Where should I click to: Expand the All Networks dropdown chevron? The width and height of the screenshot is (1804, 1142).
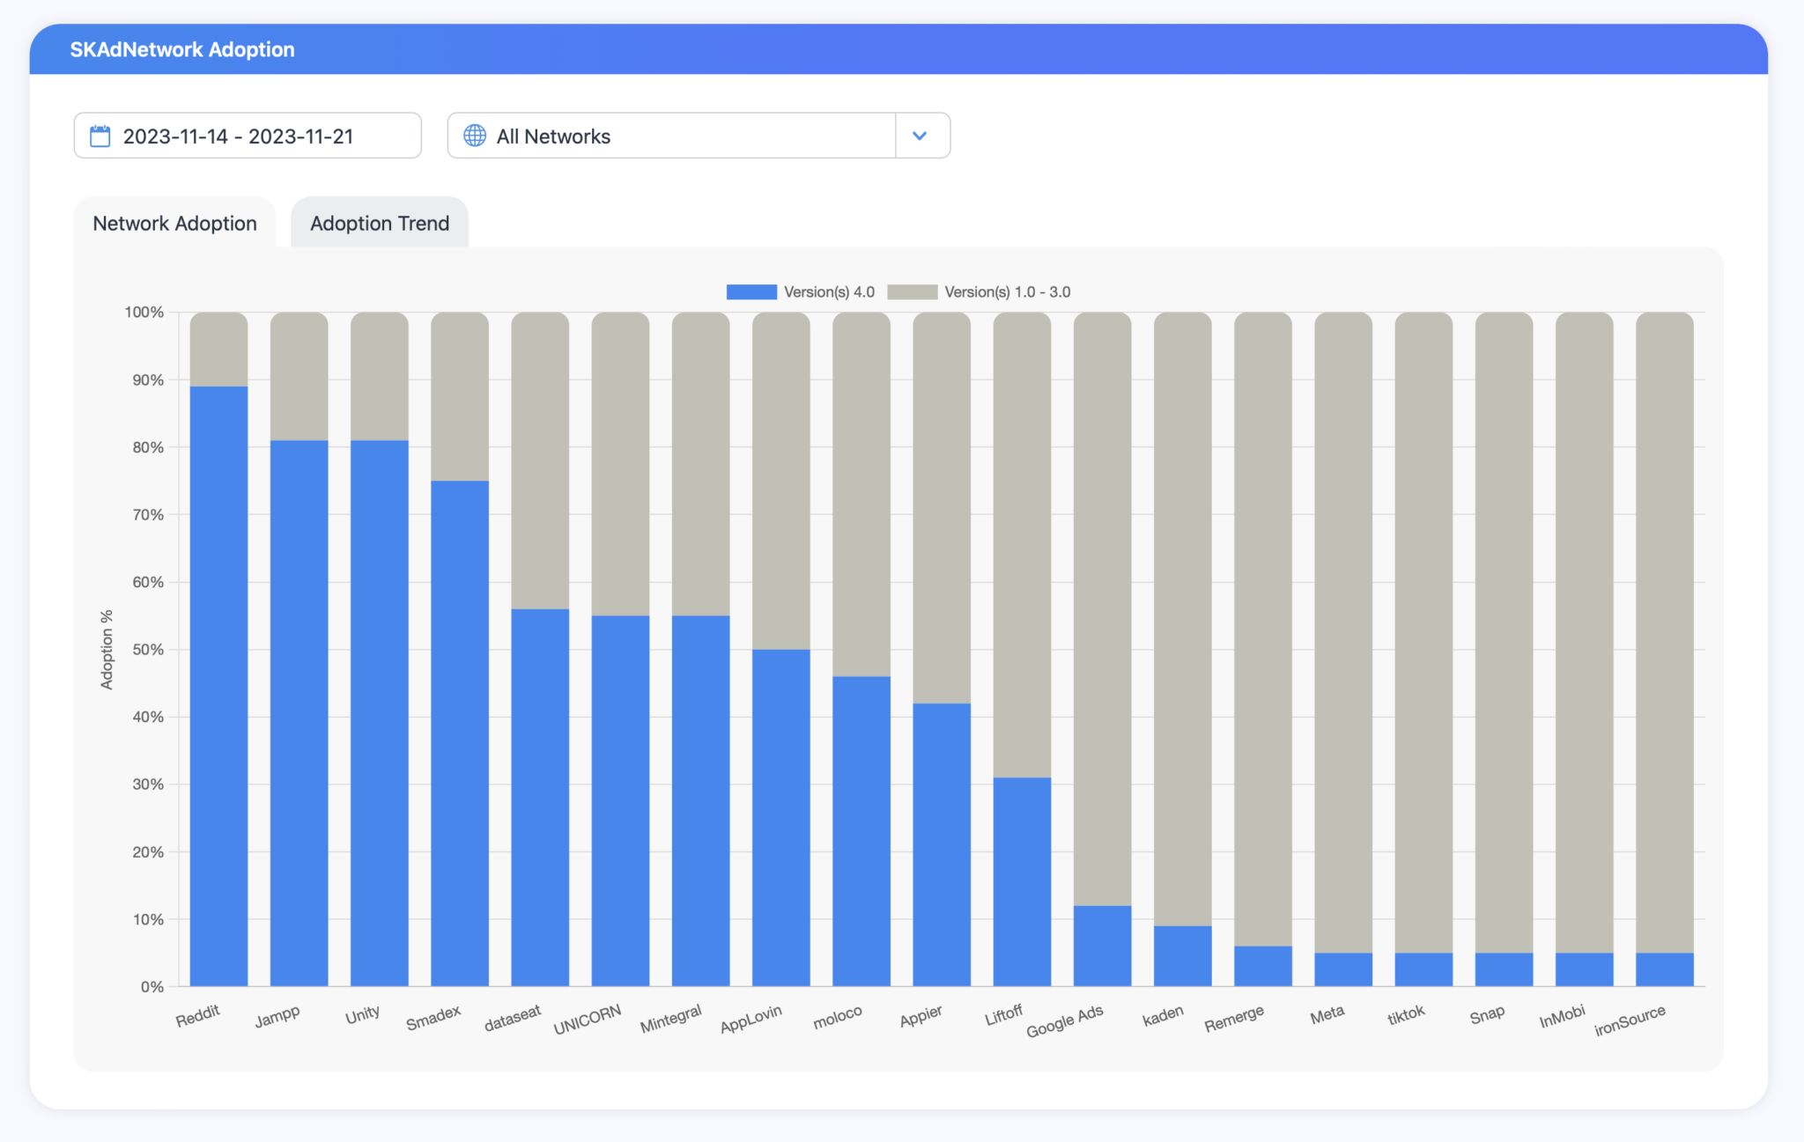tap(920, 136)
